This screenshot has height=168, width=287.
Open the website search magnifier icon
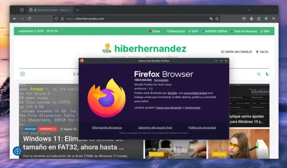pyautogui.click(x=259, y=74)
